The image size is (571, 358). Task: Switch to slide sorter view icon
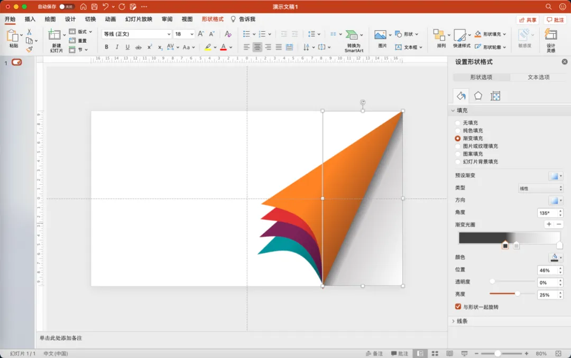(435, 353)
